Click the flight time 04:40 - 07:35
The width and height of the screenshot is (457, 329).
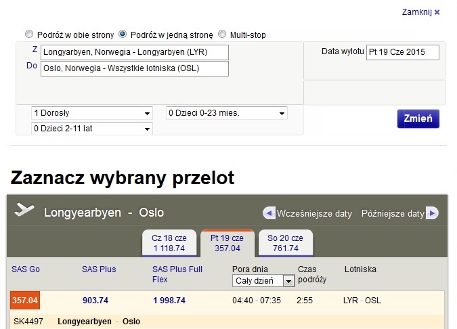click(x=257, y=301)
